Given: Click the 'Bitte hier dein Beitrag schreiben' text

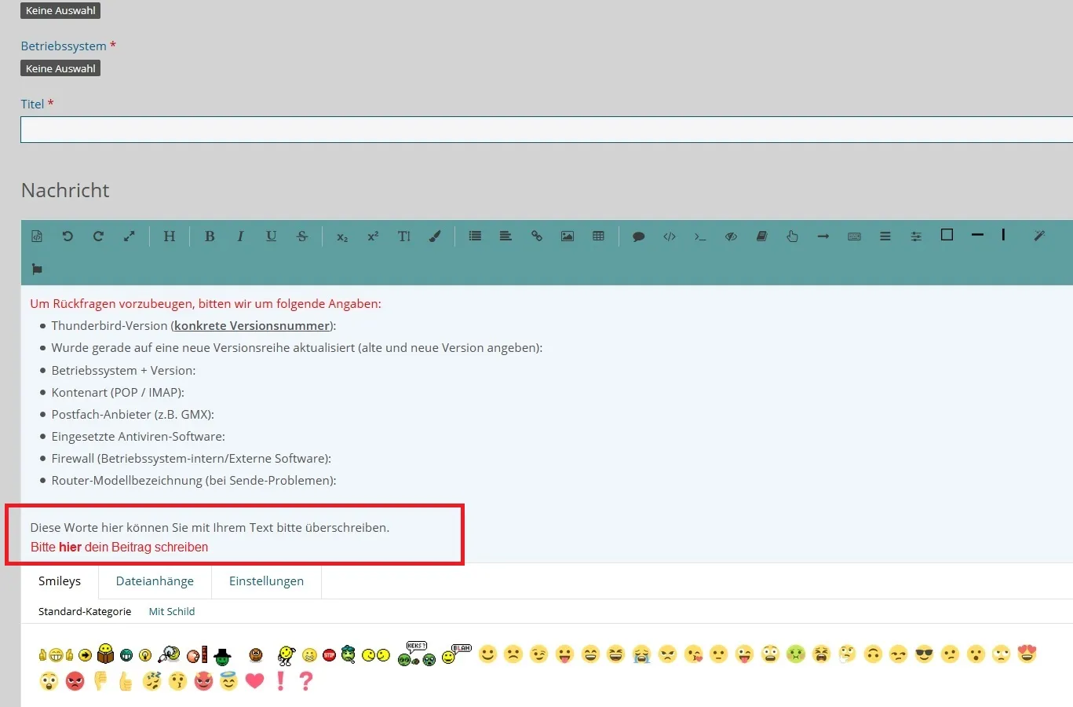Looking at the screenshot, I should coord(119,548).
